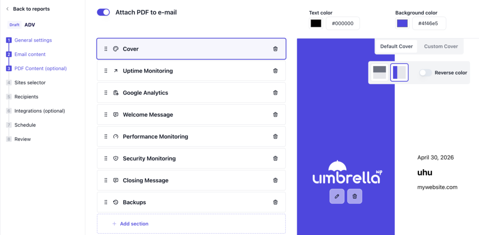The image size is (479, 235).
Task: Remove Google Analytics section using trash icon
Action: tap(275, 93)
